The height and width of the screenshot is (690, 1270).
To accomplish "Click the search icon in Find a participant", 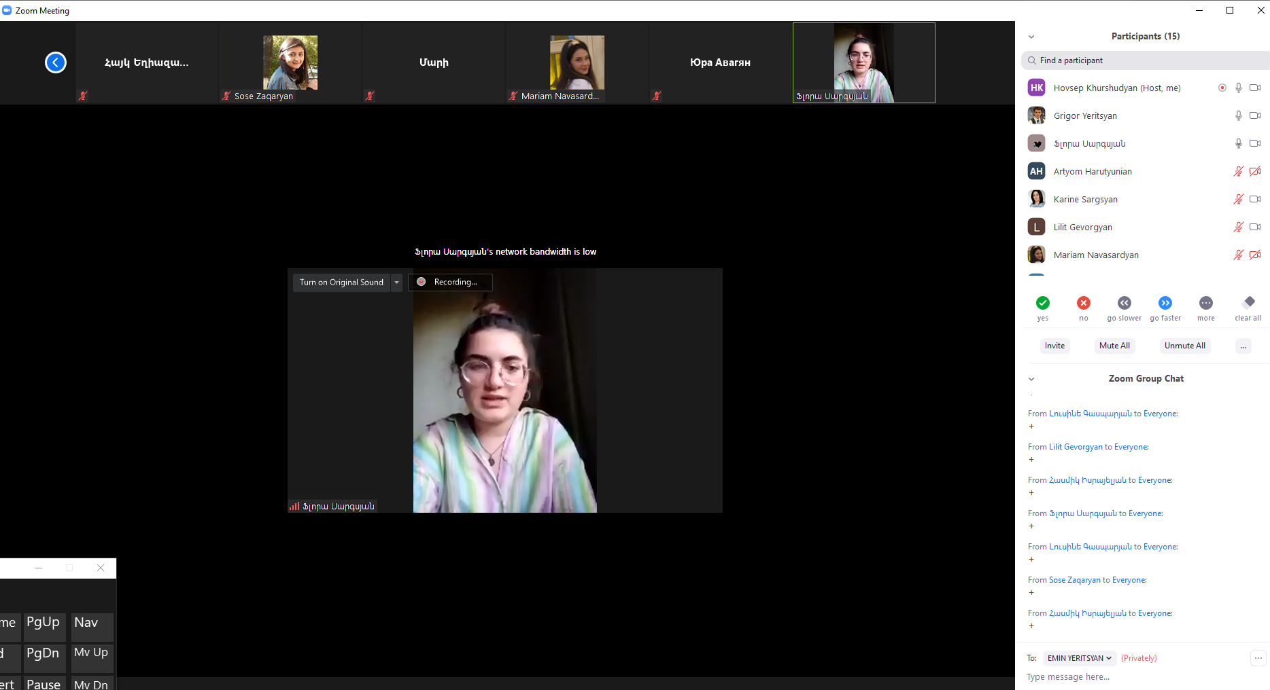I will coord(1032,60).
